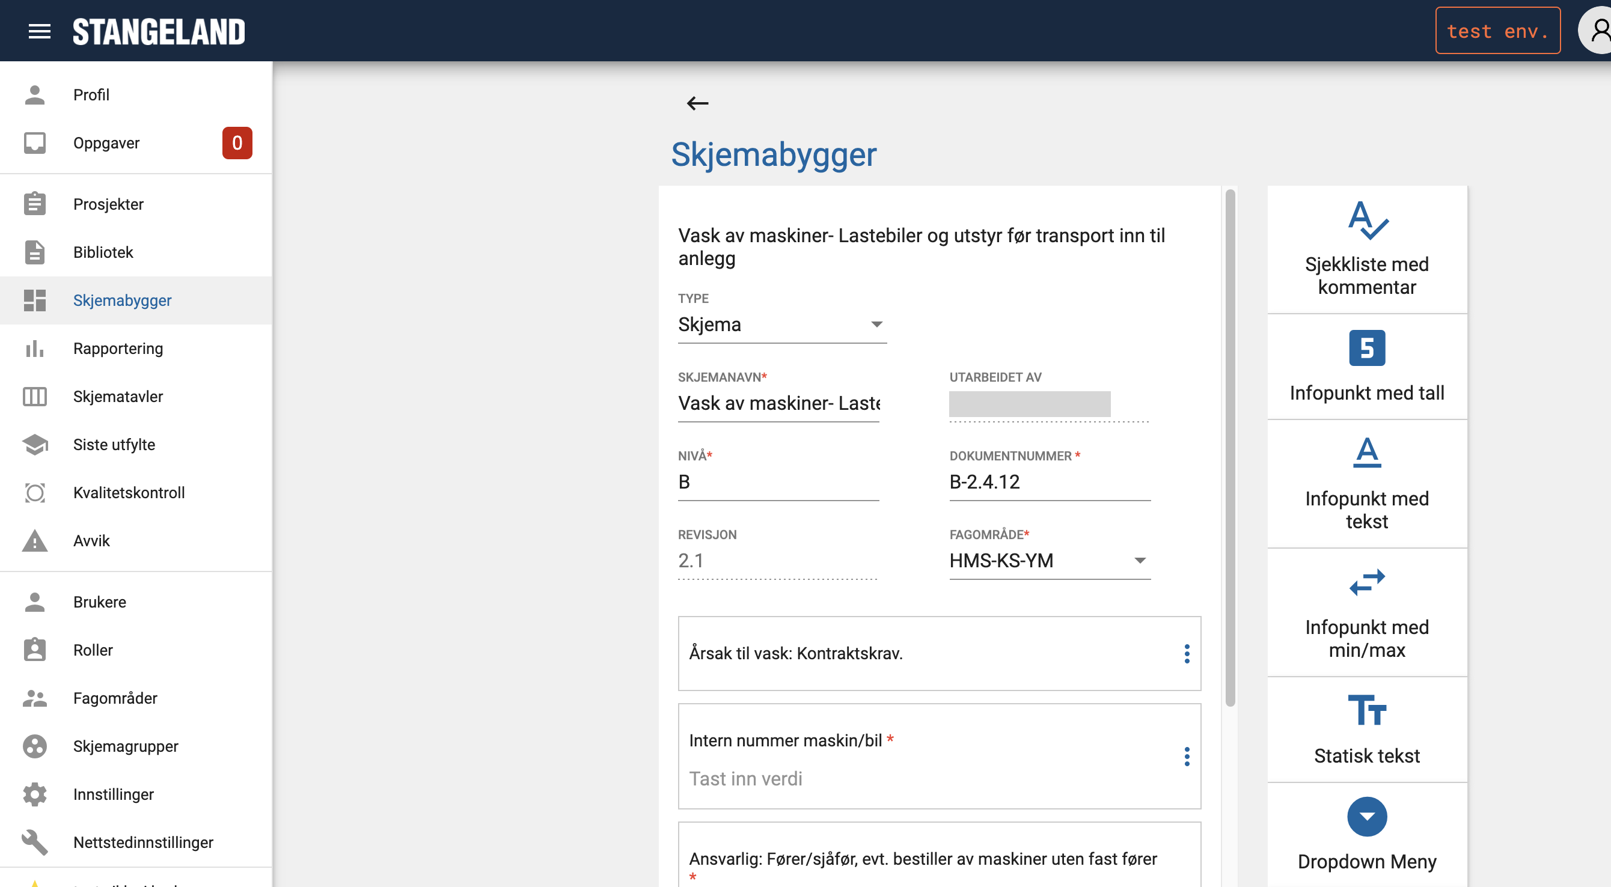Expand the Fagområde HMS-KS-YM dropdown
Viewport: 1611px width, 887px height.
coord(1050,561)
